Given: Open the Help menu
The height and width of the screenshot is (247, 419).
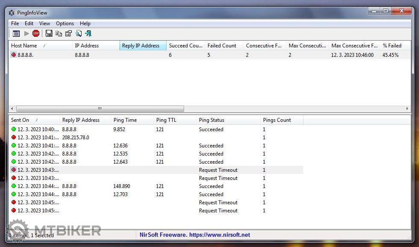Looking at the screenshot, I should (85, 24).
